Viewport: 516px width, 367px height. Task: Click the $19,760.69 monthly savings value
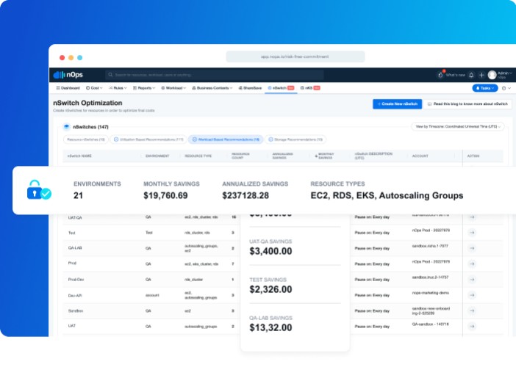click(165, 195)
